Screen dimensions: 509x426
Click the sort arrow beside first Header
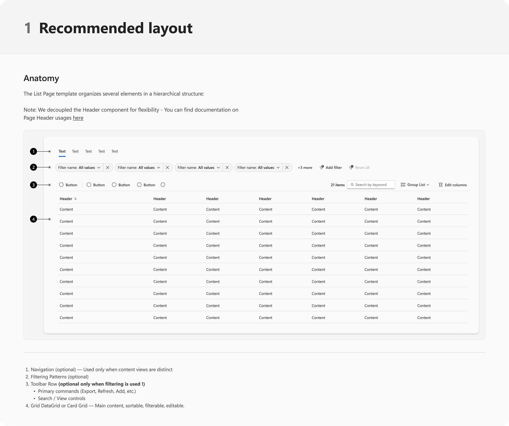(76, 199)
